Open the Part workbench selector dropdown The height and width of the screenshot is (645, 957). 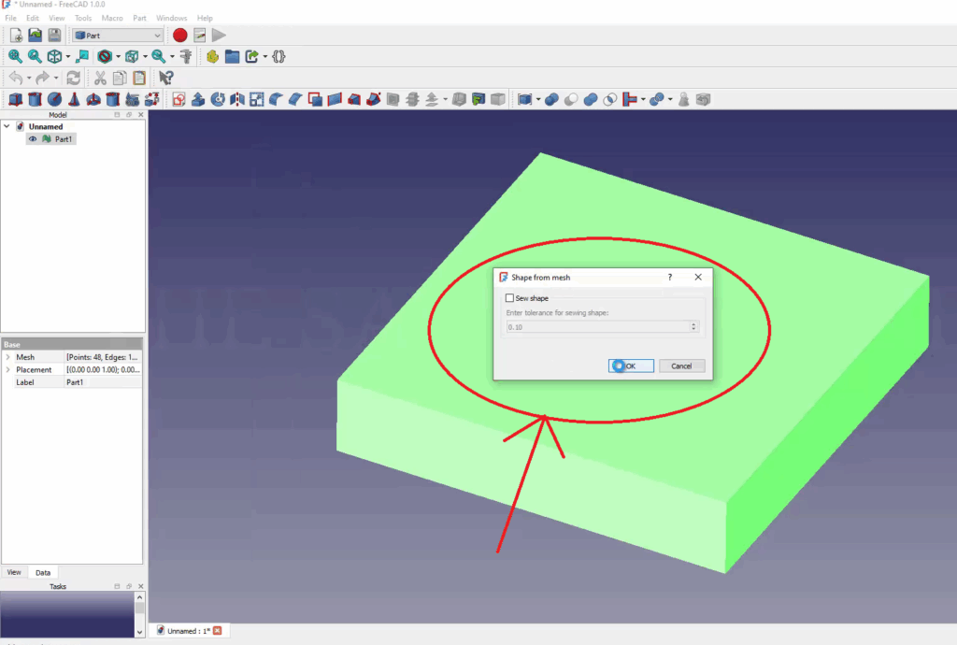pos(159,35)
